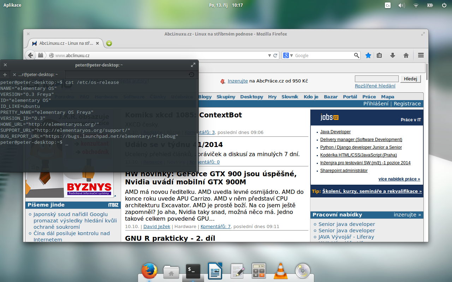
Task: Focus the site search text field
Action: tap(376, 79)
